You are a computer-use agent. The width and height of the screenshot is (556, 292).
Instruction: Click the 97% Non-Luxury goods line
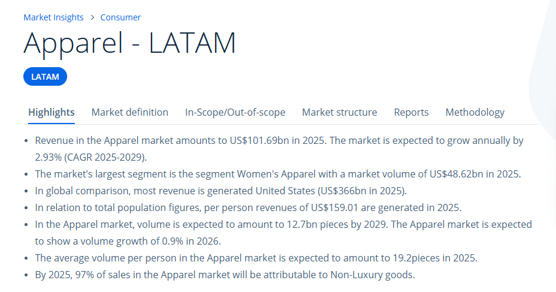click(225, 275)
